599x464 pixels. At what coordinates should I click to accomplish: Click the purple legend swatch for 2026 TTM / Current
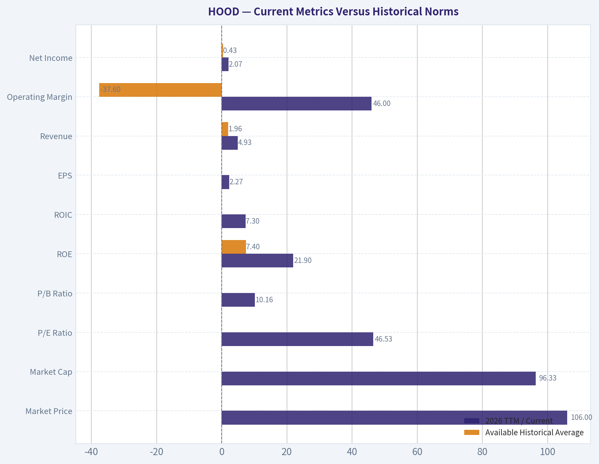472,421
